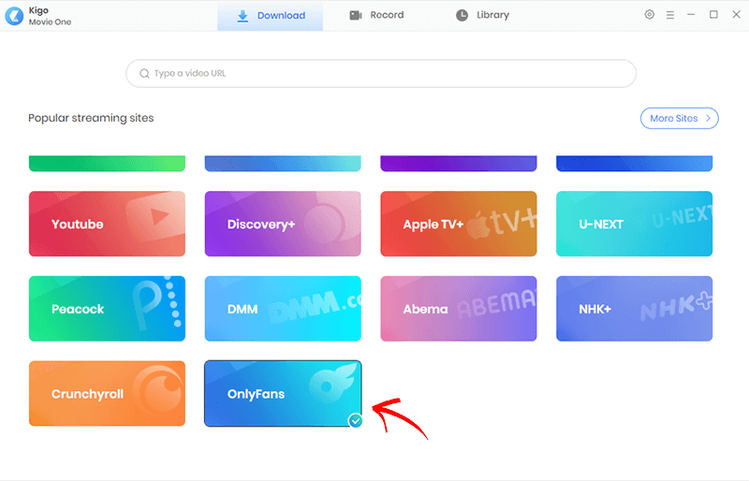Open the hamburger menu icon

[x=670, y=15]
